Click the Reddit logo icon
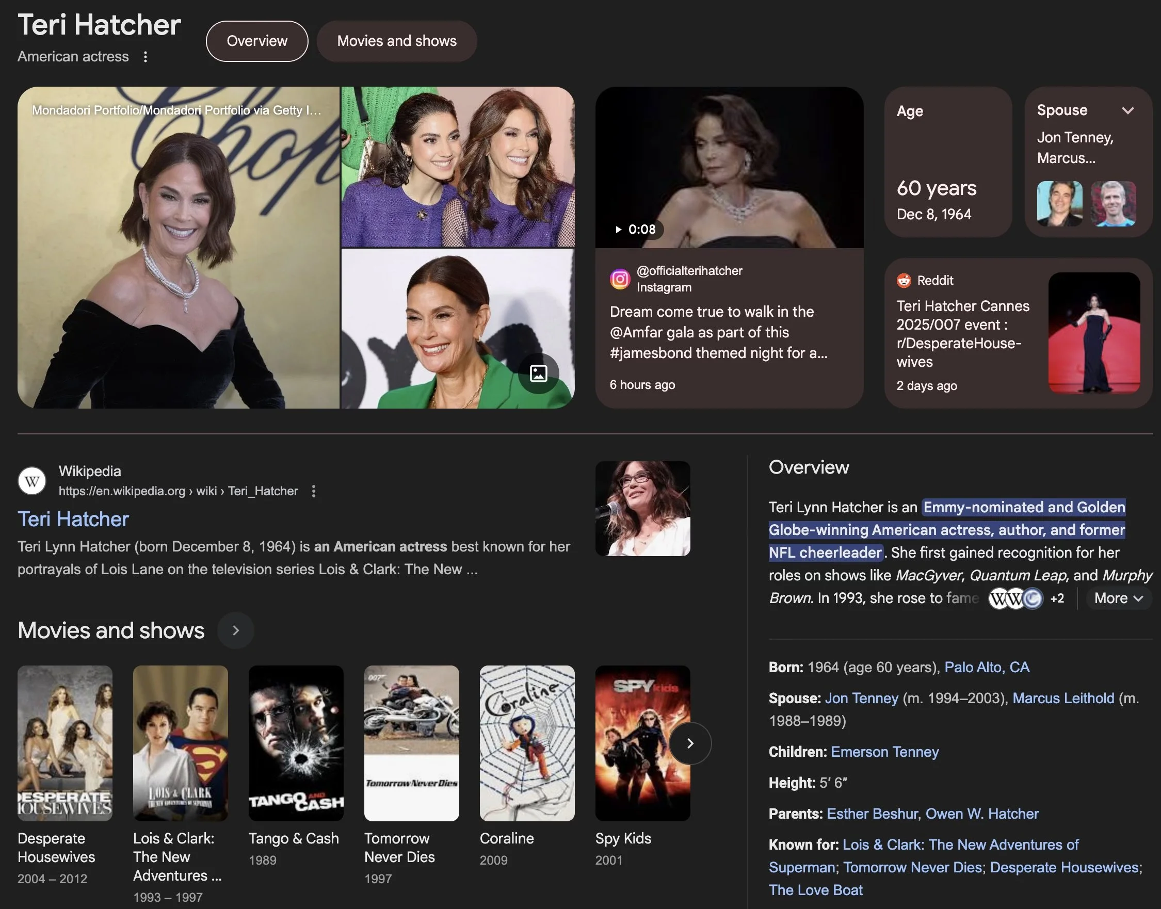 point(904,280)
